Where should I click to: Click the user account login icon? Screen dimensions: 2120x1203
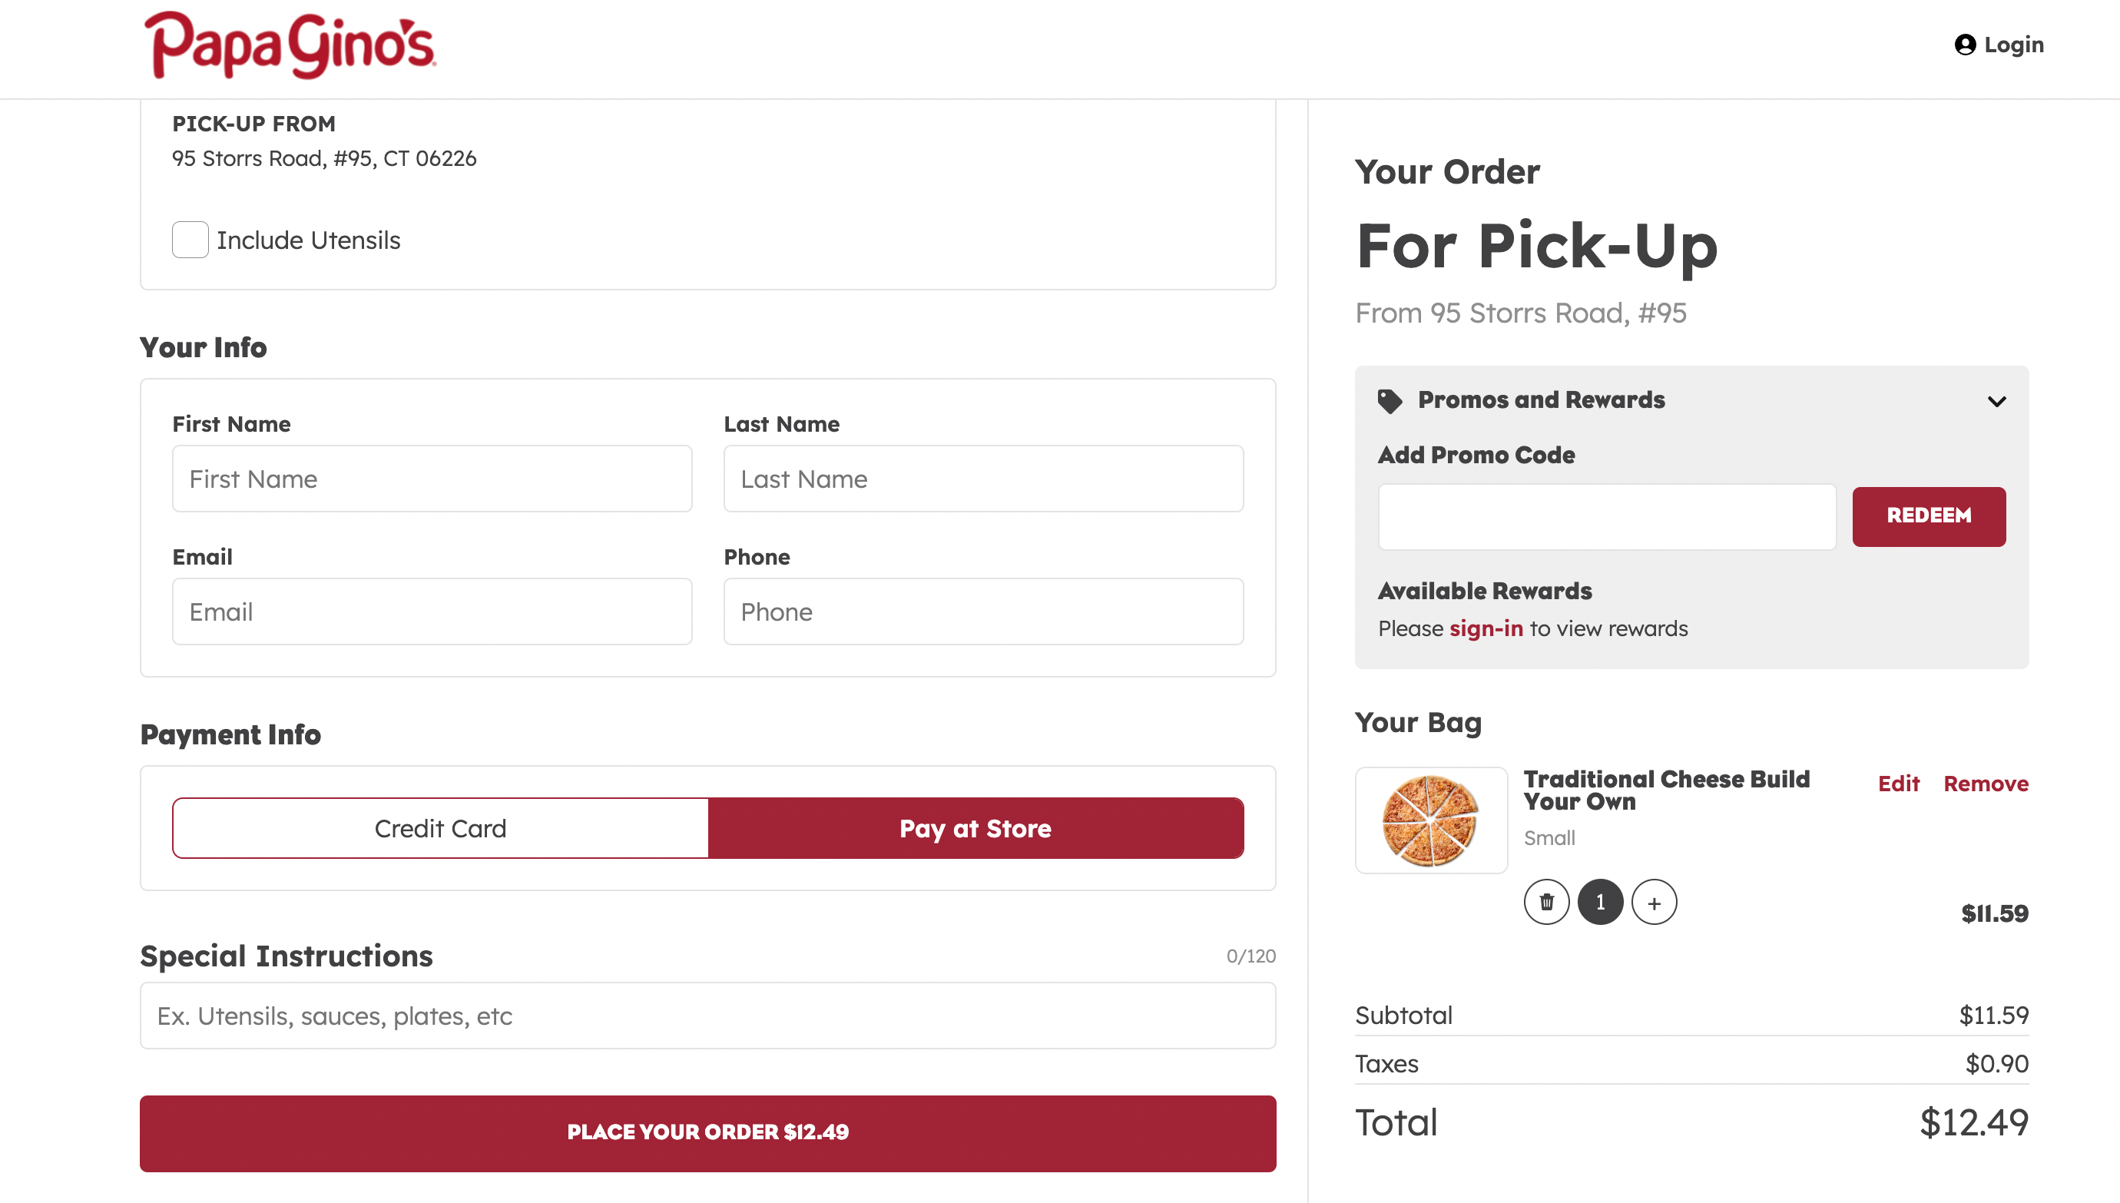pos(1966,45)
